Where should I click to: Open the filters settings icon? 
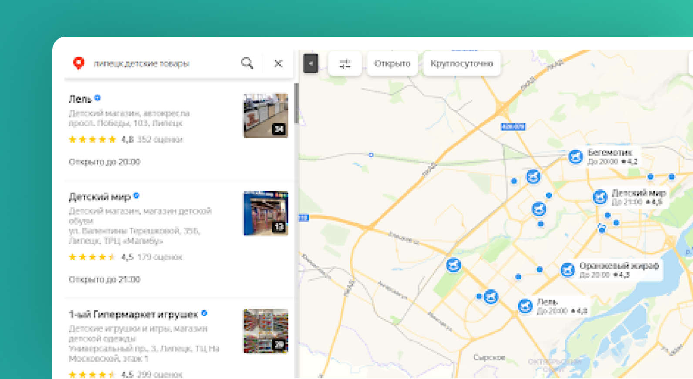(345, 63)
